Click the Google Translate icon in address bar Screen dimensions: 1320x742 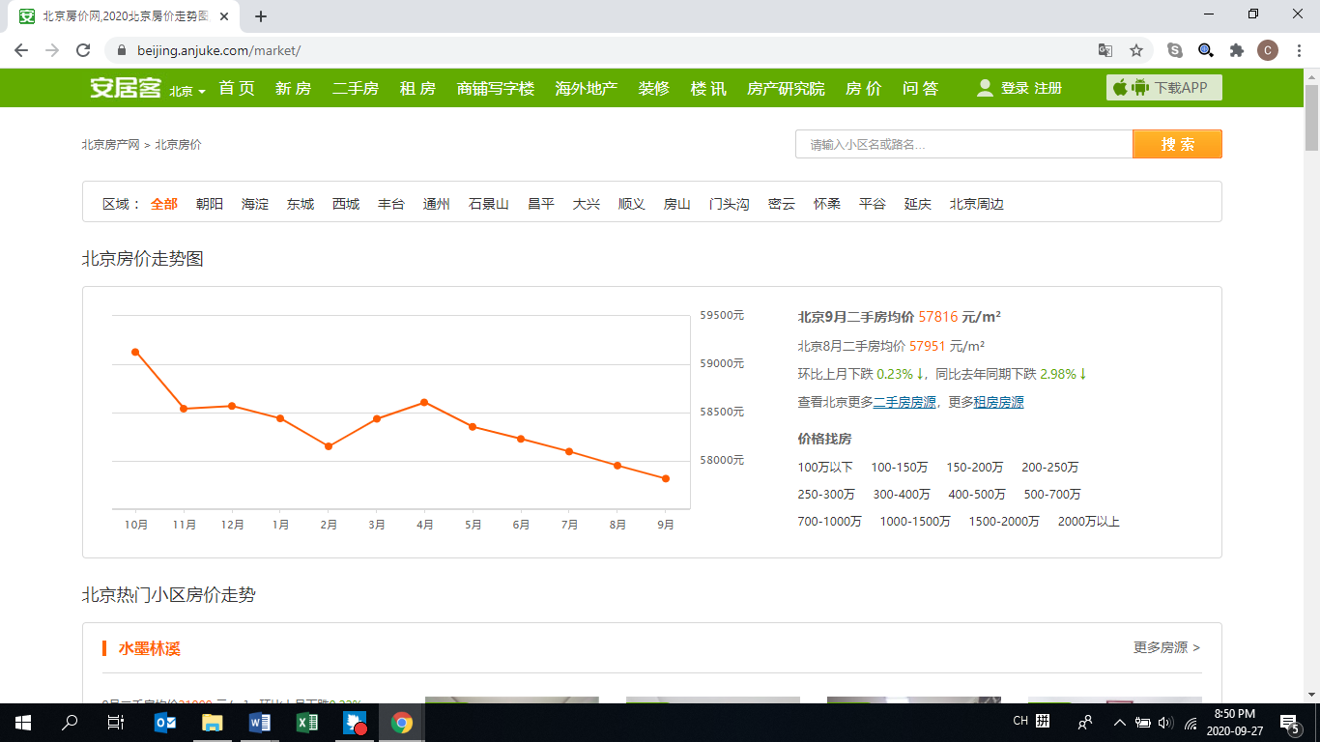(x=1105, y=50)
